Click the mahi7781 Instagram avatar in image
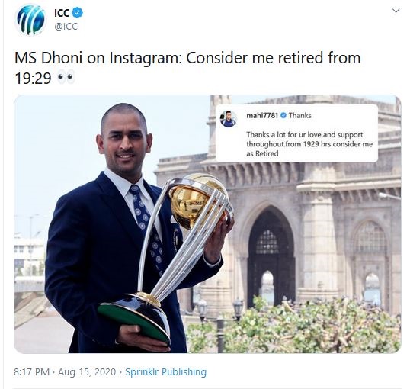The height and width of the screenshot is (389, 410). click(x=229, y=118)
